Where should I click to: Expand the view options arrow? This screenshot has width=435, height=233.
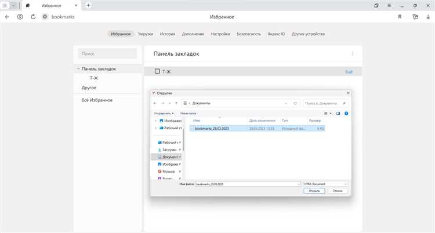(331, 114)
